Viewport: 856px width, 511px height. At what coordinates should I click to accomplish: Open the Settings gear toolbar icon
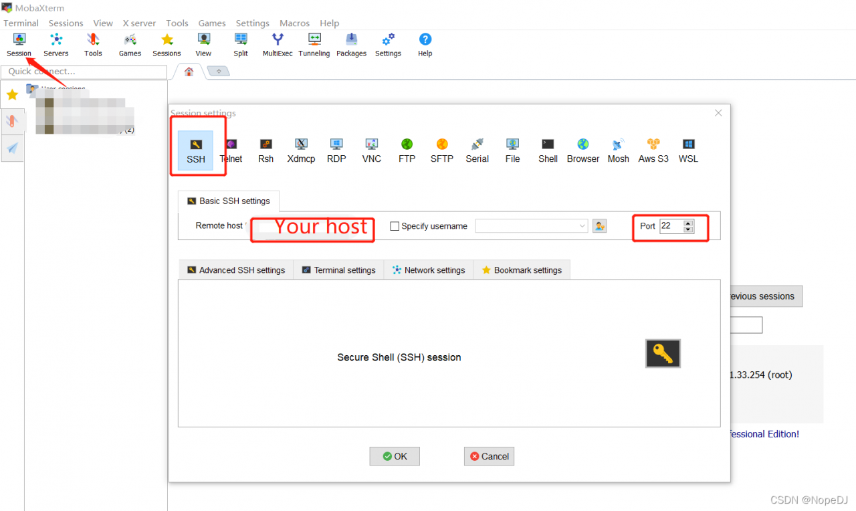(388, 45)
